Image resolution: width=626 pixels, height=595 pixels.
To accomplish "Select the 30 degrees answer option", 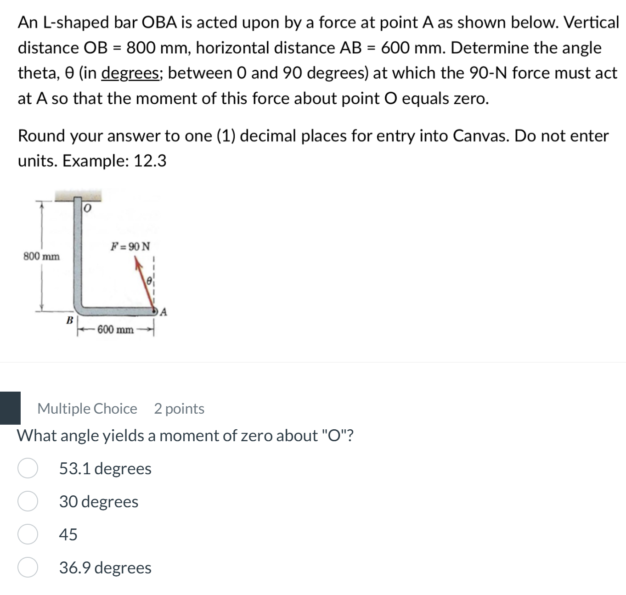I will pos(98,501).
